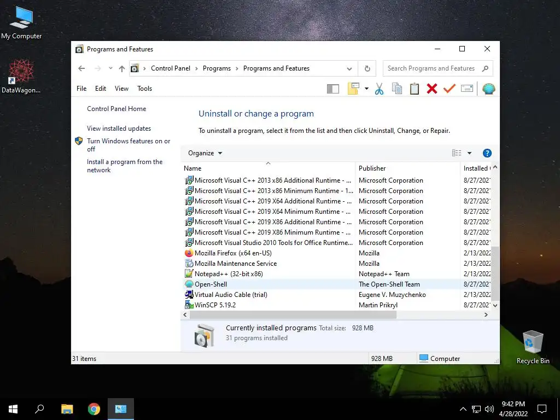Image resolution: width=560 pixels, height=420 pixels.
Task: Expand chevron after Control Panel breadcrumb
Action: coord(196,68)
